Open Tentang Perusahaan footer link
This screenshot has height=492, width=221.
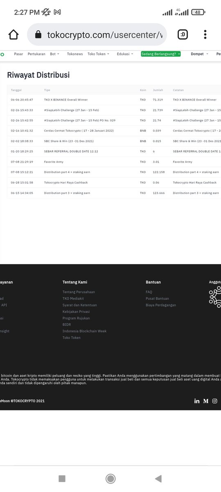click(79, 292)
